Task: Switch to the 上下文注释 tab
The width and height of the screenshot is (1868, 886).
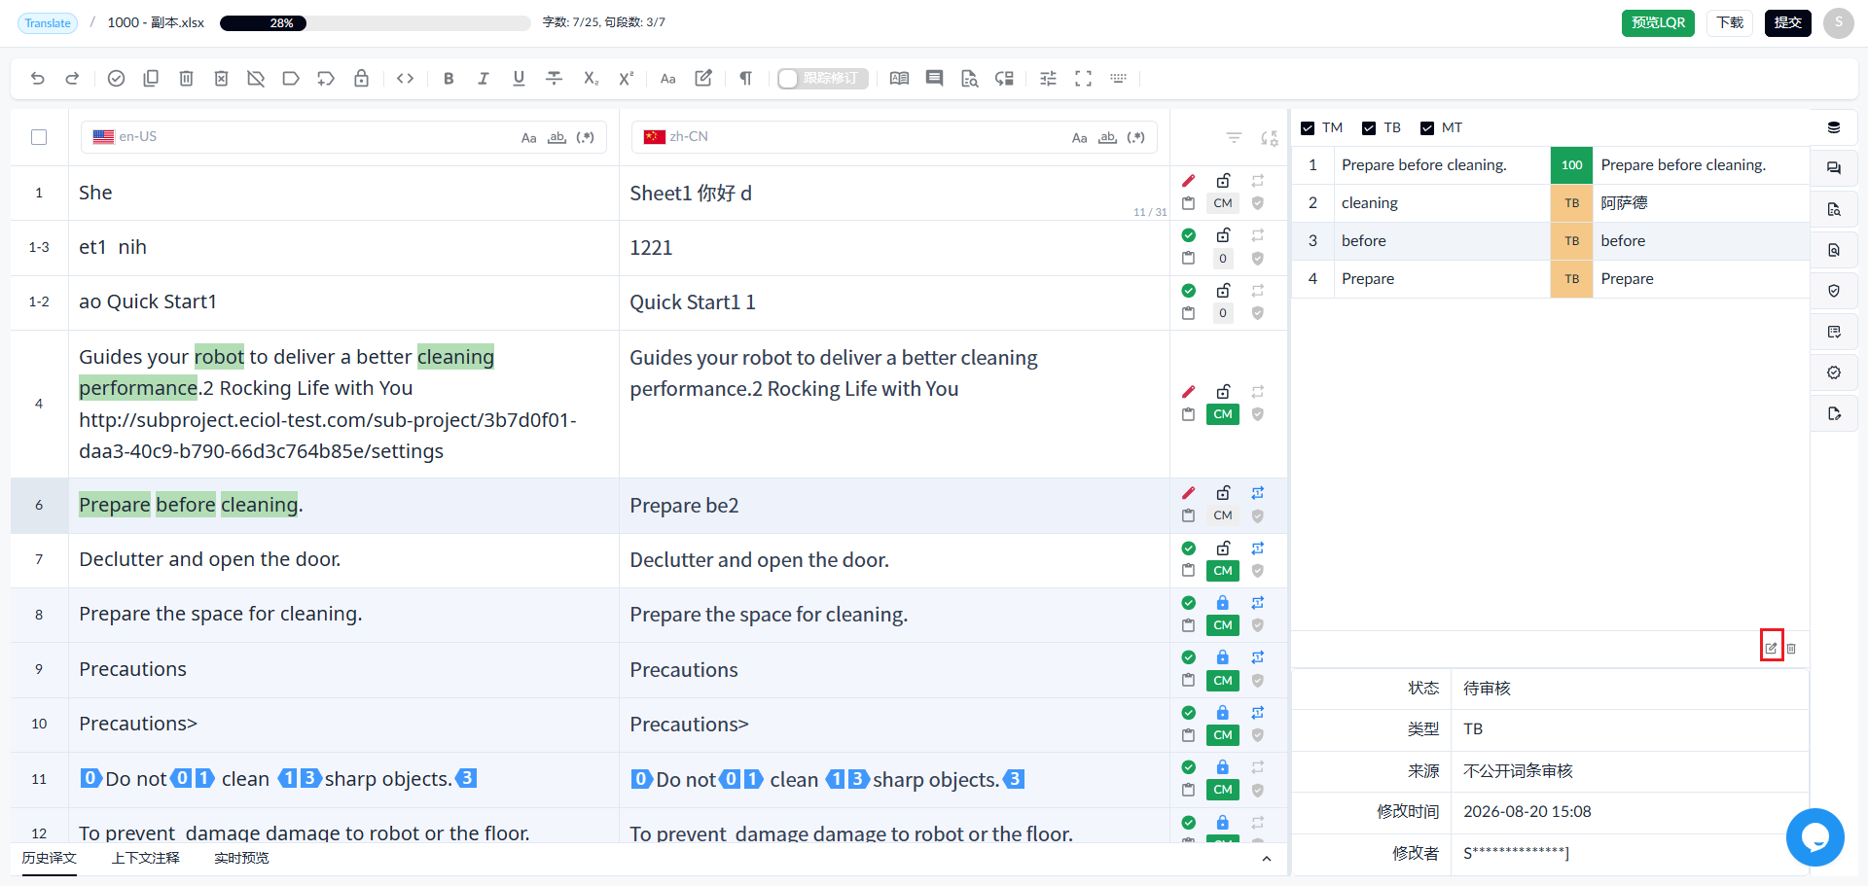Action: click(146, 858)
